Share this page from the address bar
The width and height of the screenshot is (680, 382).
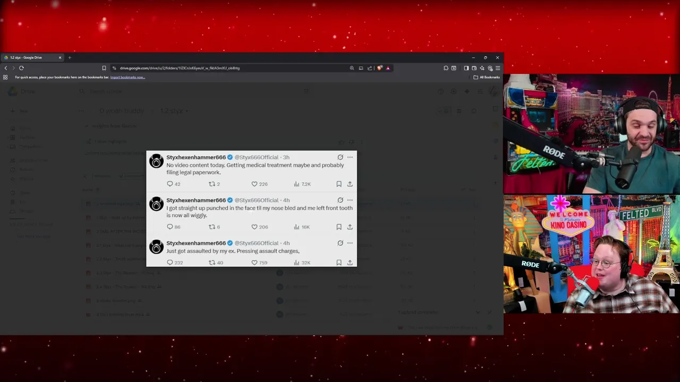tap(370, 68)
